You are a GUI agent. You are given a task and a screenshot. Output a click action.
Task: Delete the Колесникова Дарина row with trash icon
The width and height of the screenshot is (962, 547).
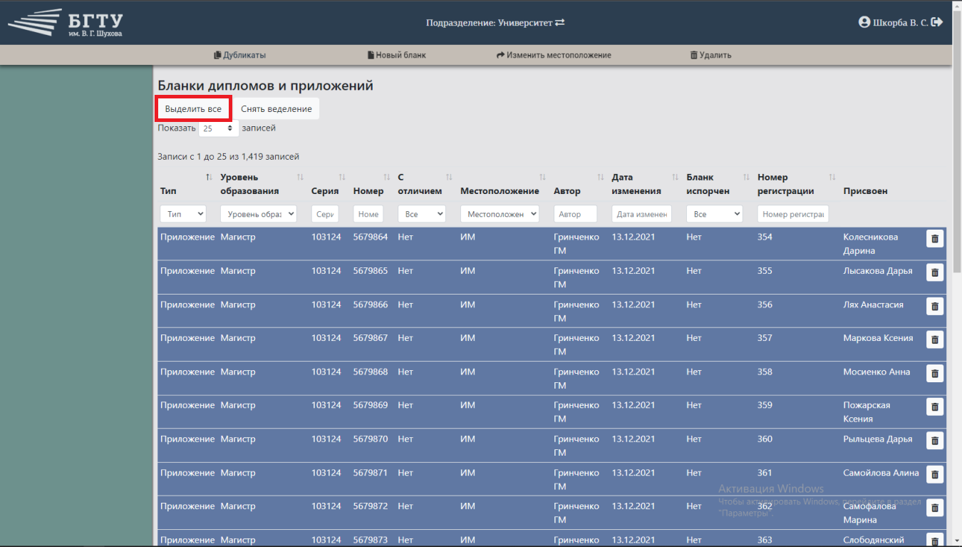point(935,239)
